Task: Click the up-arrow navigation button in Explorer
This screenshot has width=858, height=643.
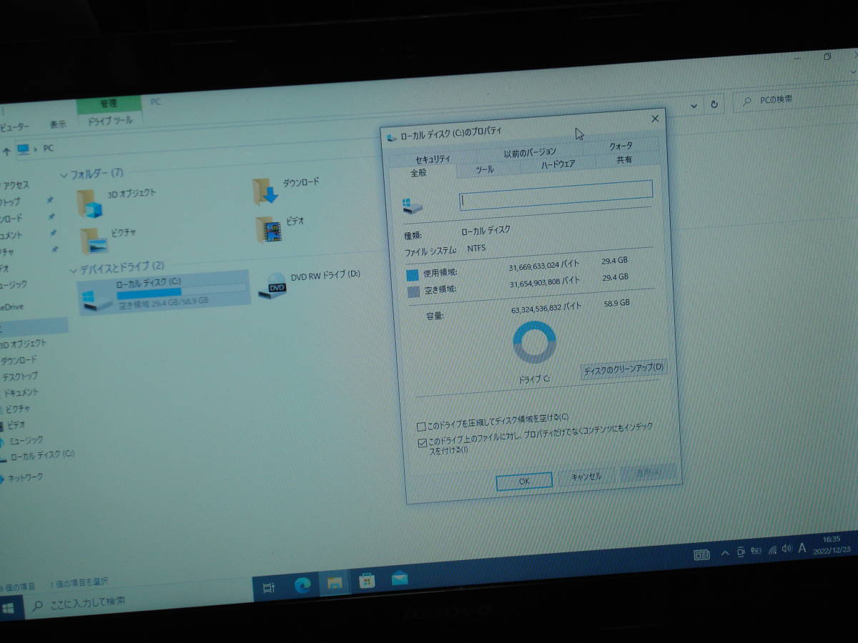Action: coord(6,151)
